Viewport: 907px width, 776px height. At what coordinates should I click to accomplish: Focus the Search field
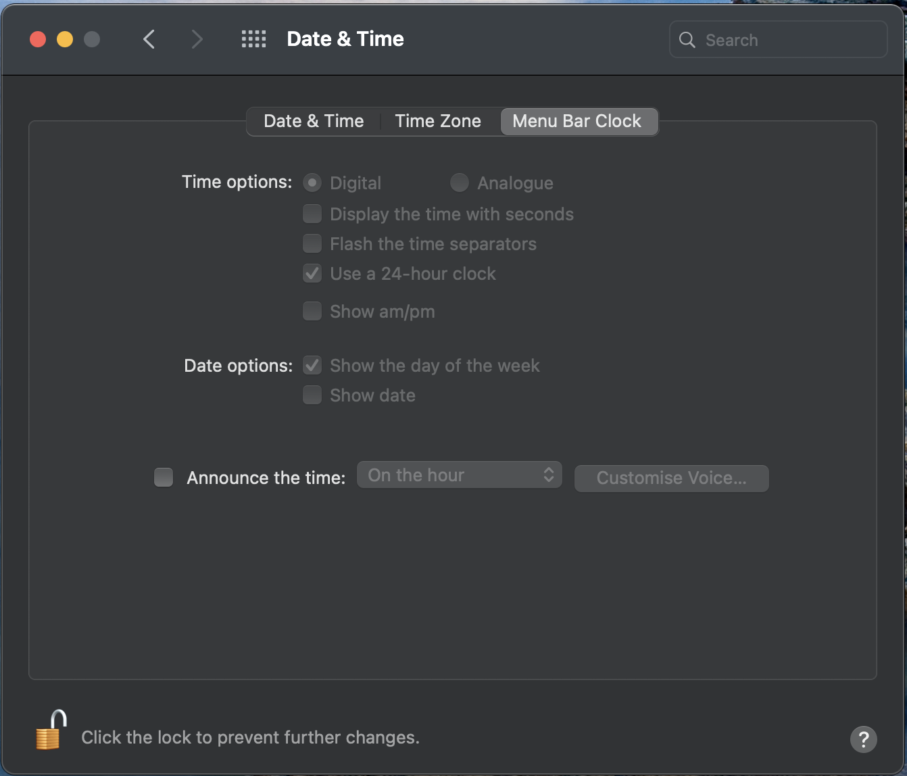coord(778,39)
